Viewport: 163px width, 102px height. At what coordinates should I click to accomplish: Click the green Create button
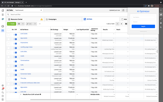click(11, 24)
